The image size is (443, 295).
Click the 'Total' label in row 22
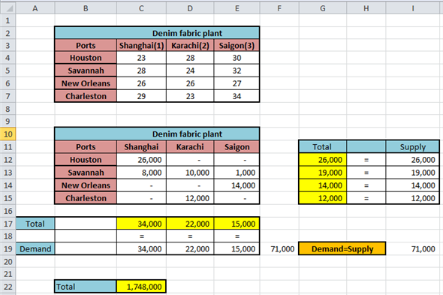86,287
